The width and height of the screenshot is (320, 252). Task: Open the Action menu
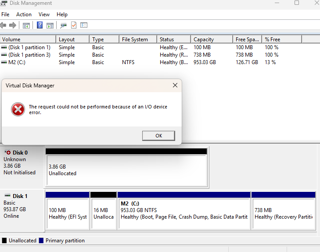[24, 14]
